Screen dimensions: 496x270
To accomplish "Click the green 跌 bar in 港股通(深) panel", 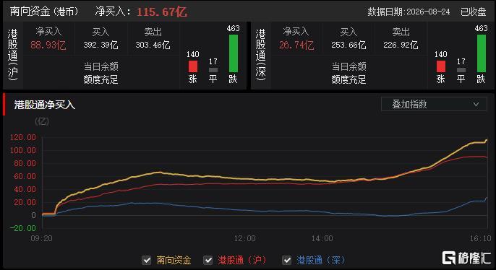I will (x=481, y=53).
